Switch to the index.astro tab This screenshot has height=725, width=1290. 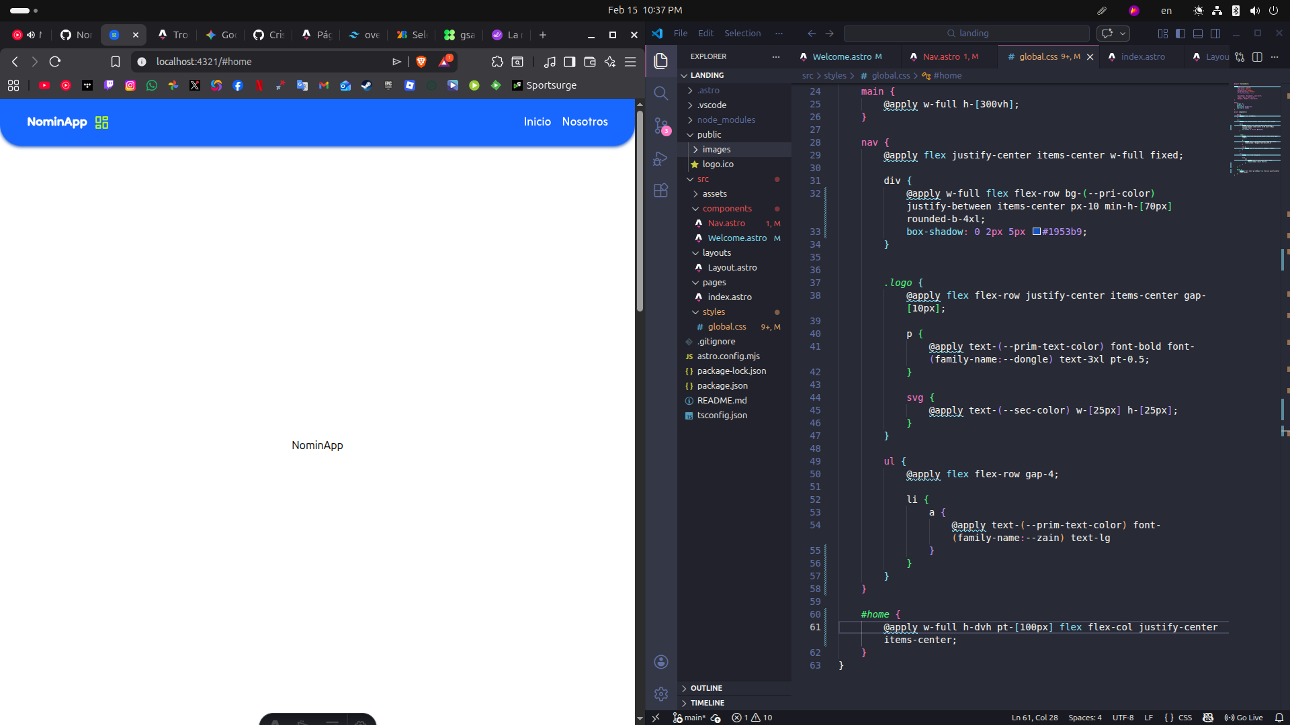click(x=1144, y=56)
